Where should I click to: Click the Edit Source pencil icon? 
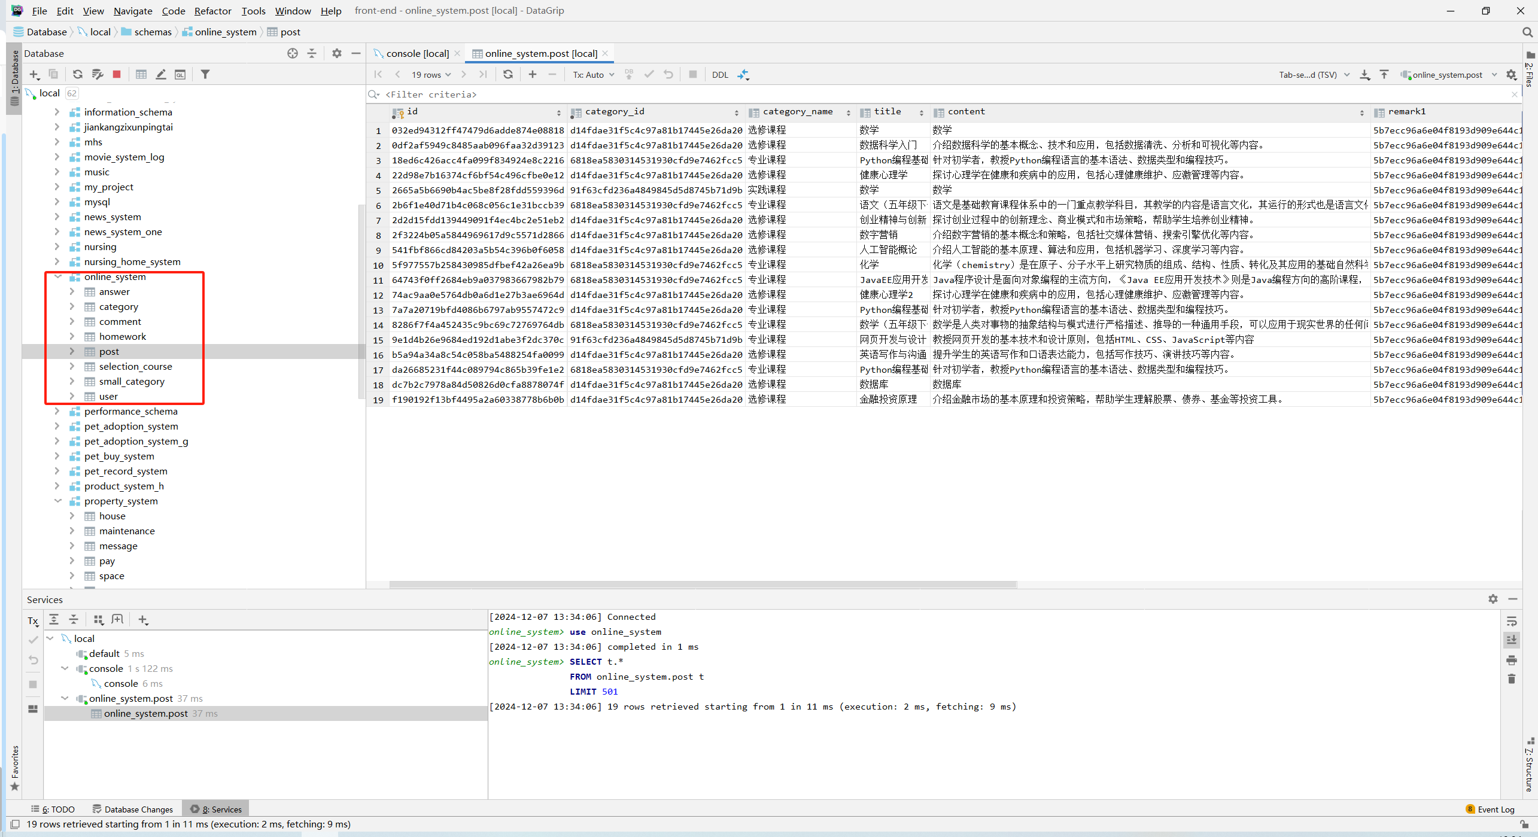point(161,74)
